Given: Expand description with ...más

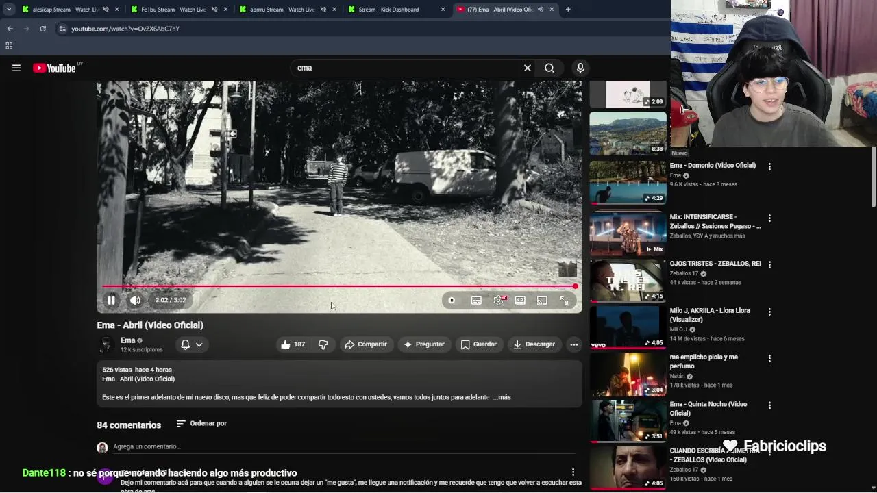Looking at the screenshot, I should point(502,397).
